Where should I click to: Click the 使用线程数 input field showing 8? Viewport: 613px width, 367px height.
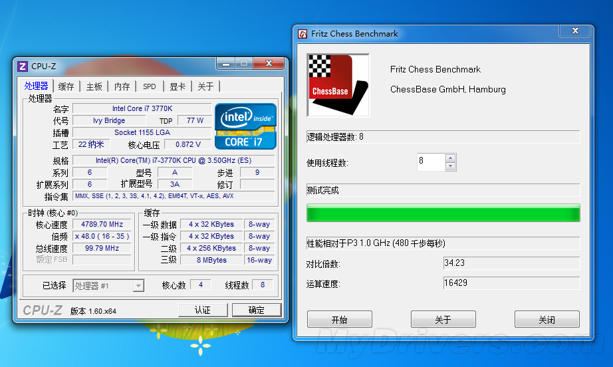pyautogui.click(x=431, y=162)
